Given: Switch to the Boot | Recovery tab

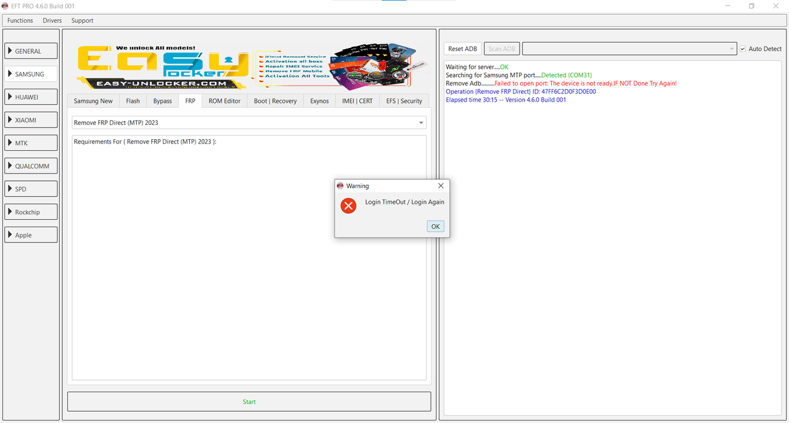Looking at the screenshot, I should pyautogui.click(x=275, y=101).
